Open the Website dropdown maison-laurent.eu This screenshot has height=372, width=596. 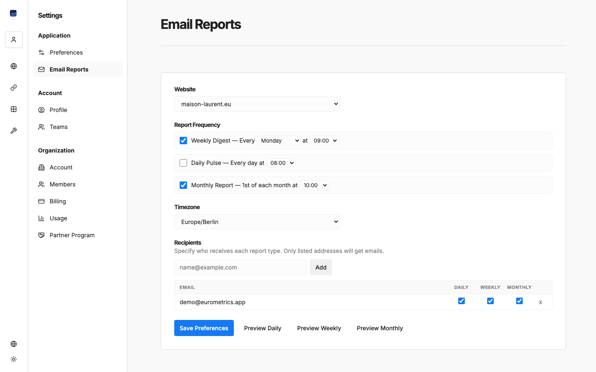click(x=257, y=104)
